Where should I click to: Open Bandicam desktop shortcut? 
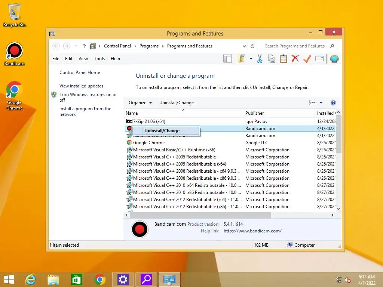pyautogui.click(x=15, y=54)
